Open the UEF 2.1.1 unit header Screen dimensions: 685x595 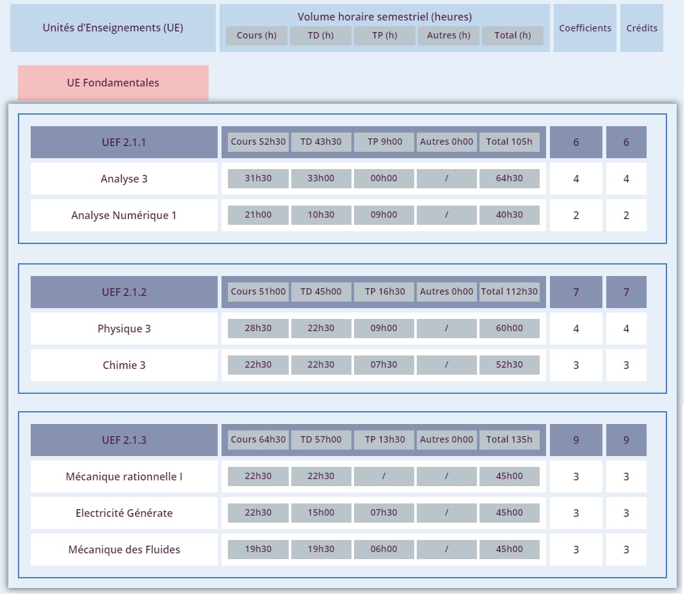124,142
